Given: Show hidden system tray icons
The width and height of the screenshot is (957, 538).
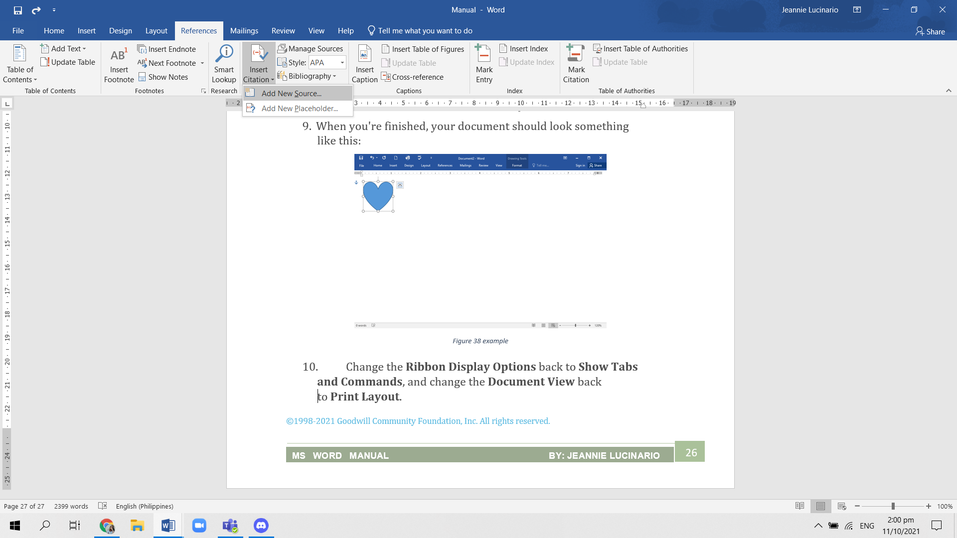Looking at the screenshot, I should tap(818, 526).
